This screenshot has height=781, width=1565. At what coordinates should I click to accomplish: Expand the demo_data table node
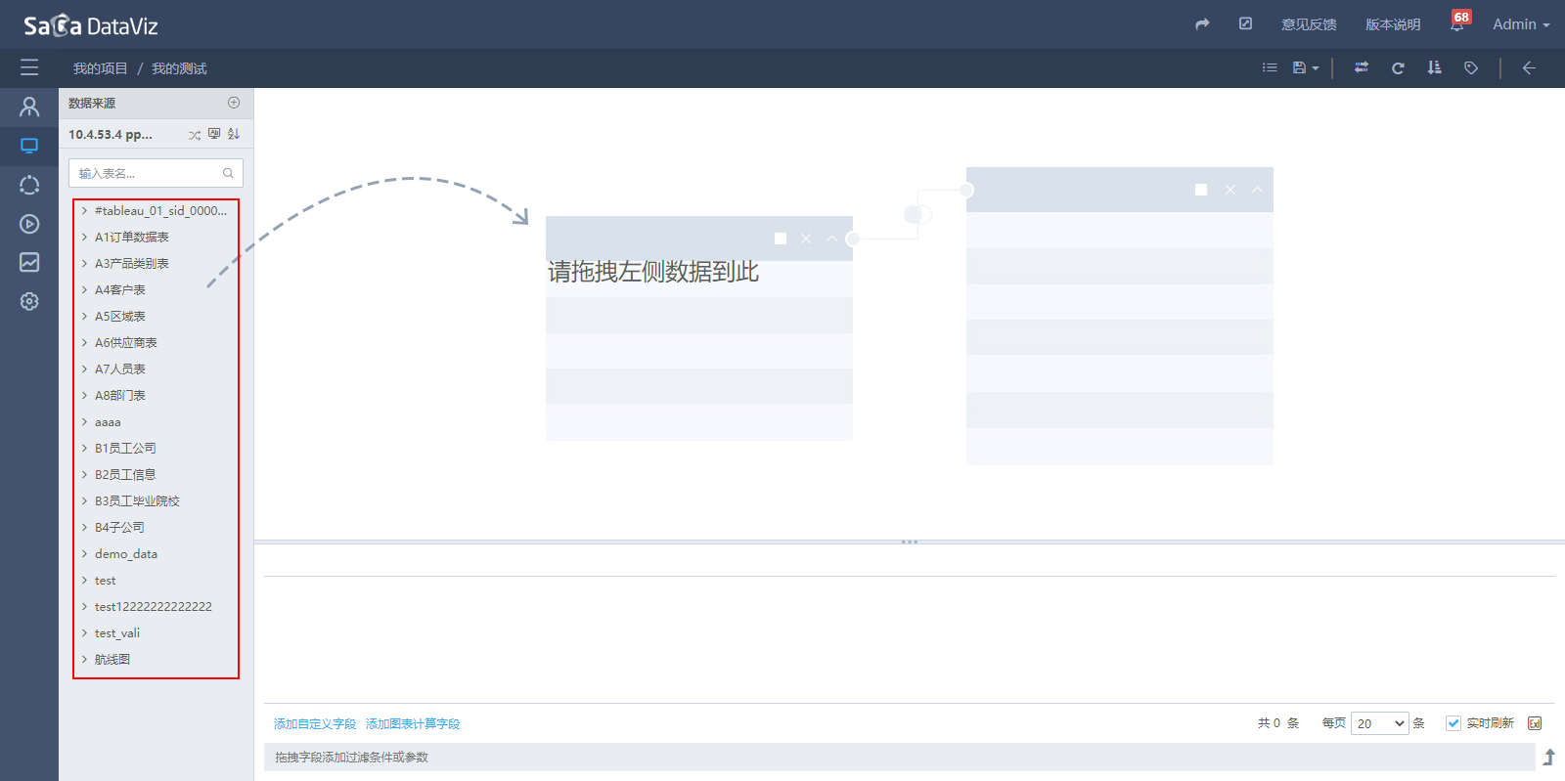pos(85,554)
